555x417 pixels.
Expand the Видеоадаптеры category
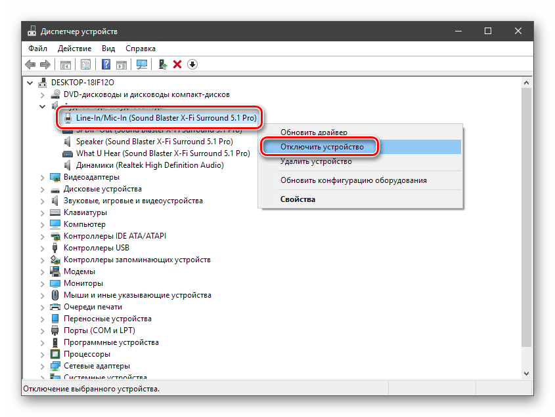point(43,178)
